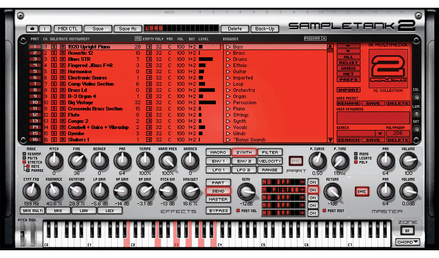Click empty-part arrow for Crescendo Brass Section
Image resolution: width=439 pixels, height=258 pixels.
pyautogui.click(x=149, y=108)
